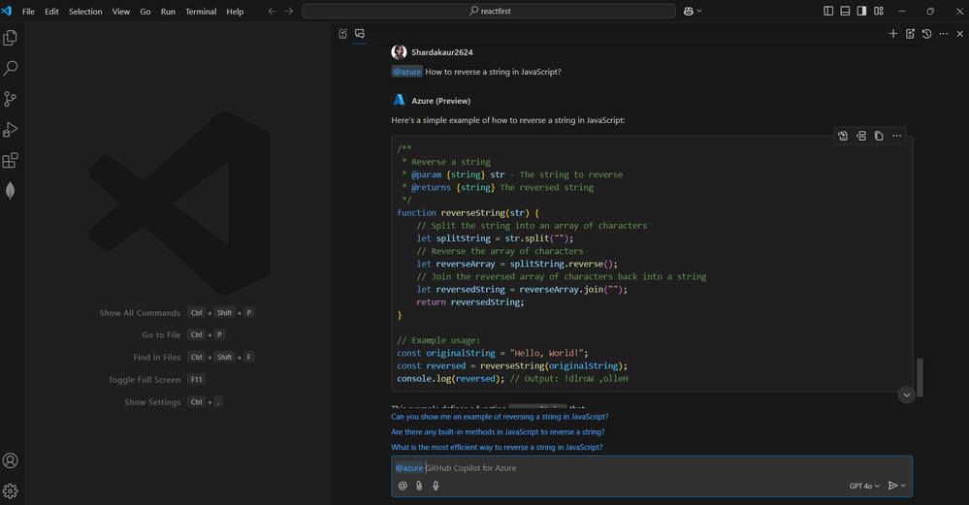Attach context with the paperclip icon
Image resolution: width=969 pixels, height=505 pixels.
[x=419, y=486]
